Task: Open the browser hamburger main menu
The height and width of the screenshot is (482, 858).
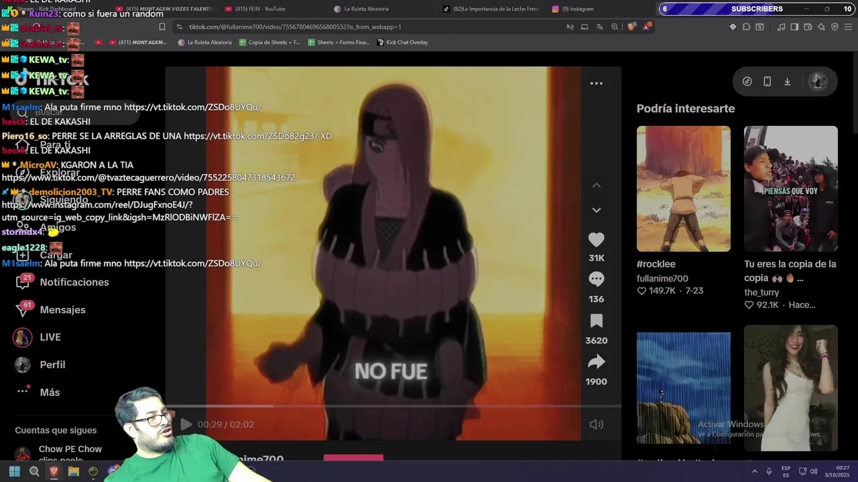Action: 849,27
